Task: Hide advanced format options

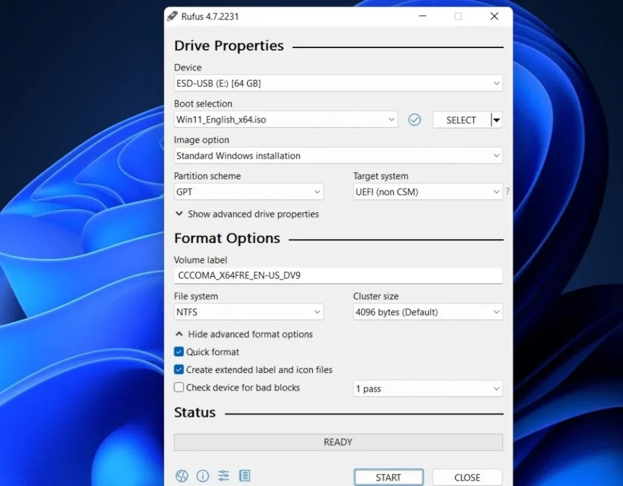Action: click(x=244, y=334)
